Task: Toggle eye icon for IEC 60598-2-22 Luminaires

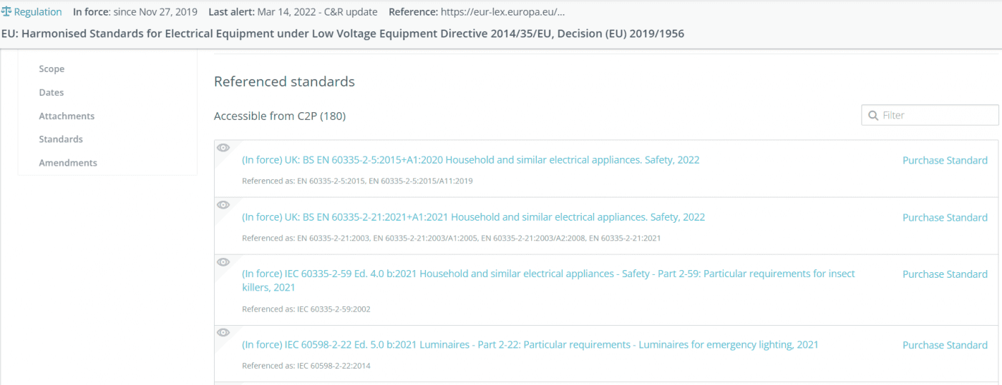Action: tap(223, 332)
